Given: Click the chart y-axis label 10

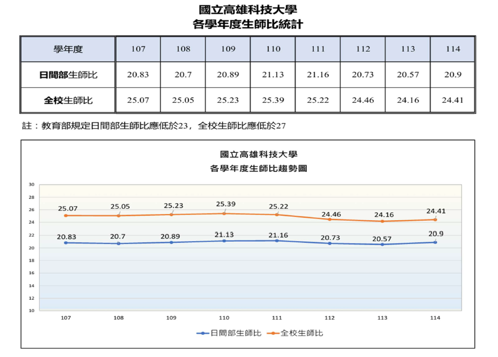Looking at the screenshot, I should point(31,310).
